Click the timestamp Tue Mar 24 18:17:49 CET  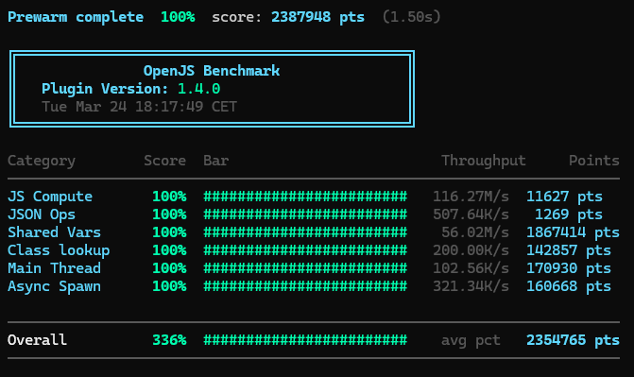[x=139, y=107]
